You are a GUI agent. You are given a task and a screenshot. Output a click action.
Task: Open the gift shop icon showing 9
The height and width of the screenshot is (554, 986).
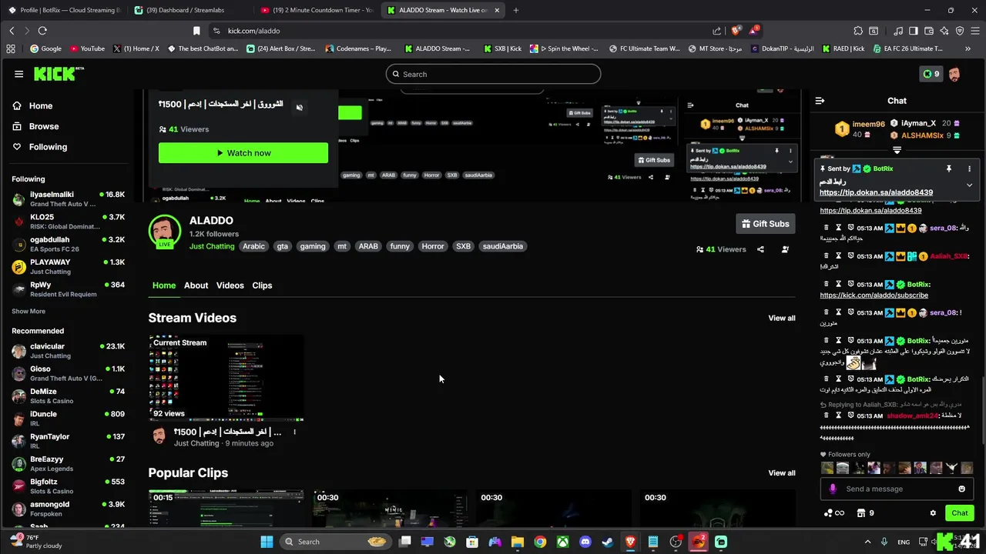866,513
